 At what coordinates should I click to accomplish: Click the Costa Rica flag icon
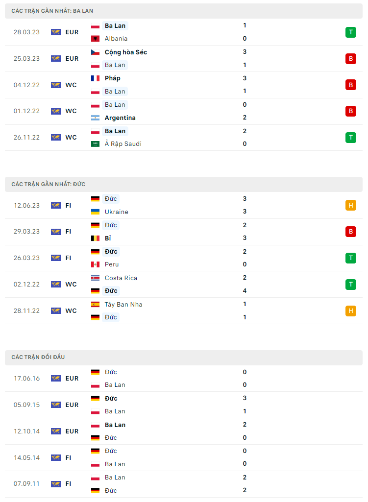point(95,278)
